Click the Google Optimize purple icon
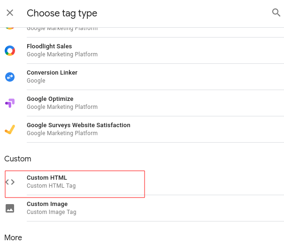The height and width of the screenshot is (244, 284). [10, 103]
